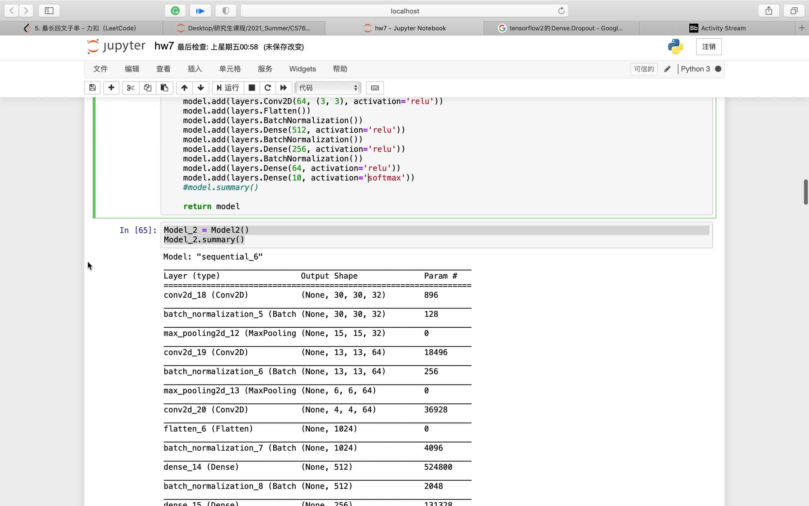Go forward in Safari history
This screenshot has height=506, width=809.
point(26,11)
